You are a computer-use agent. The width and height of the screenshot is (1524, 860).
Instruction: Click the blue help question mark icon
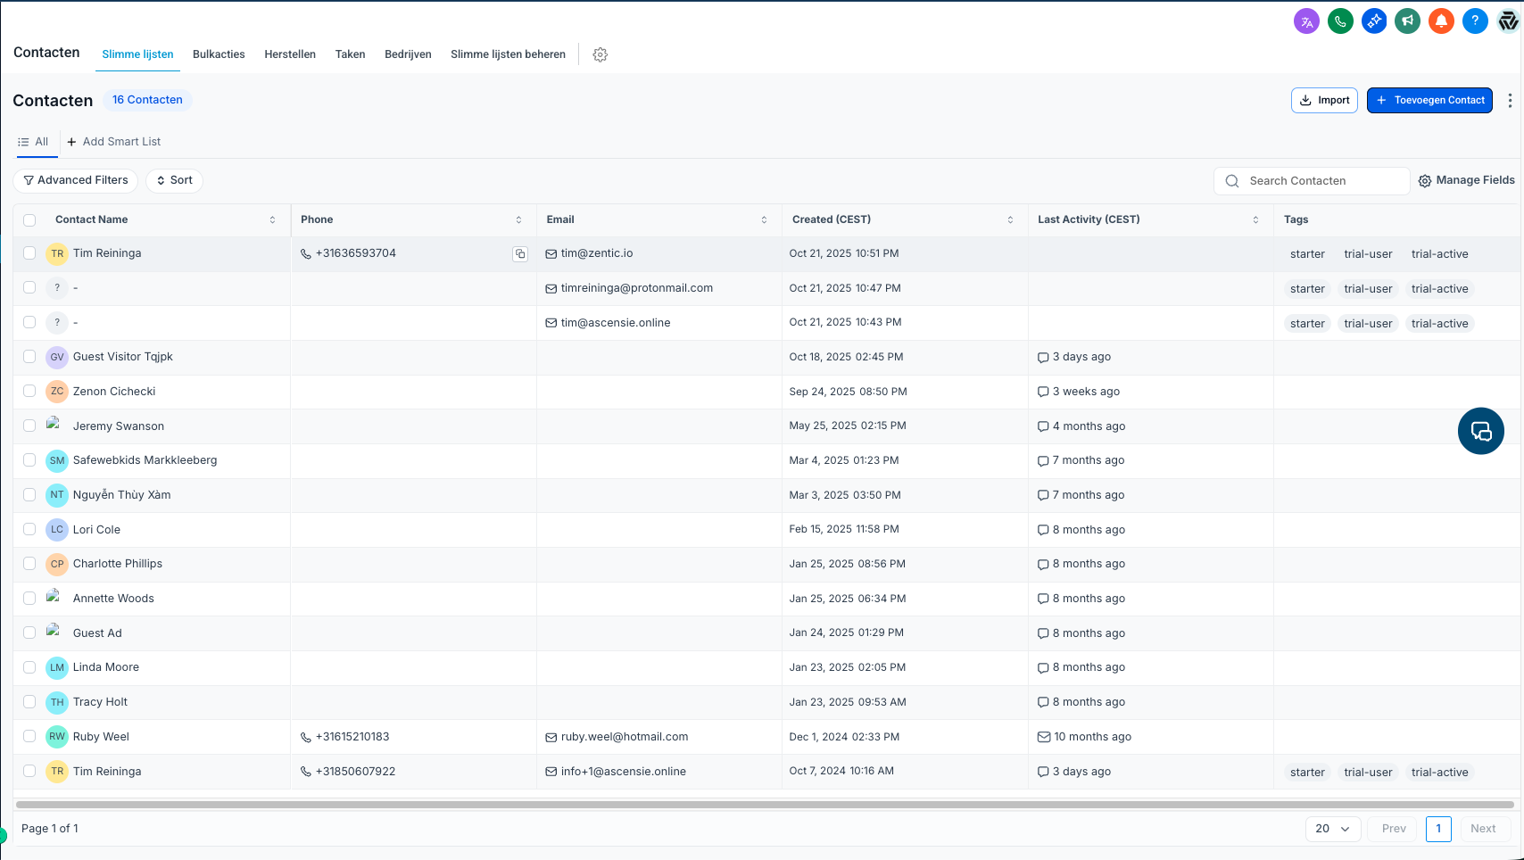(x=1475, y=21)
